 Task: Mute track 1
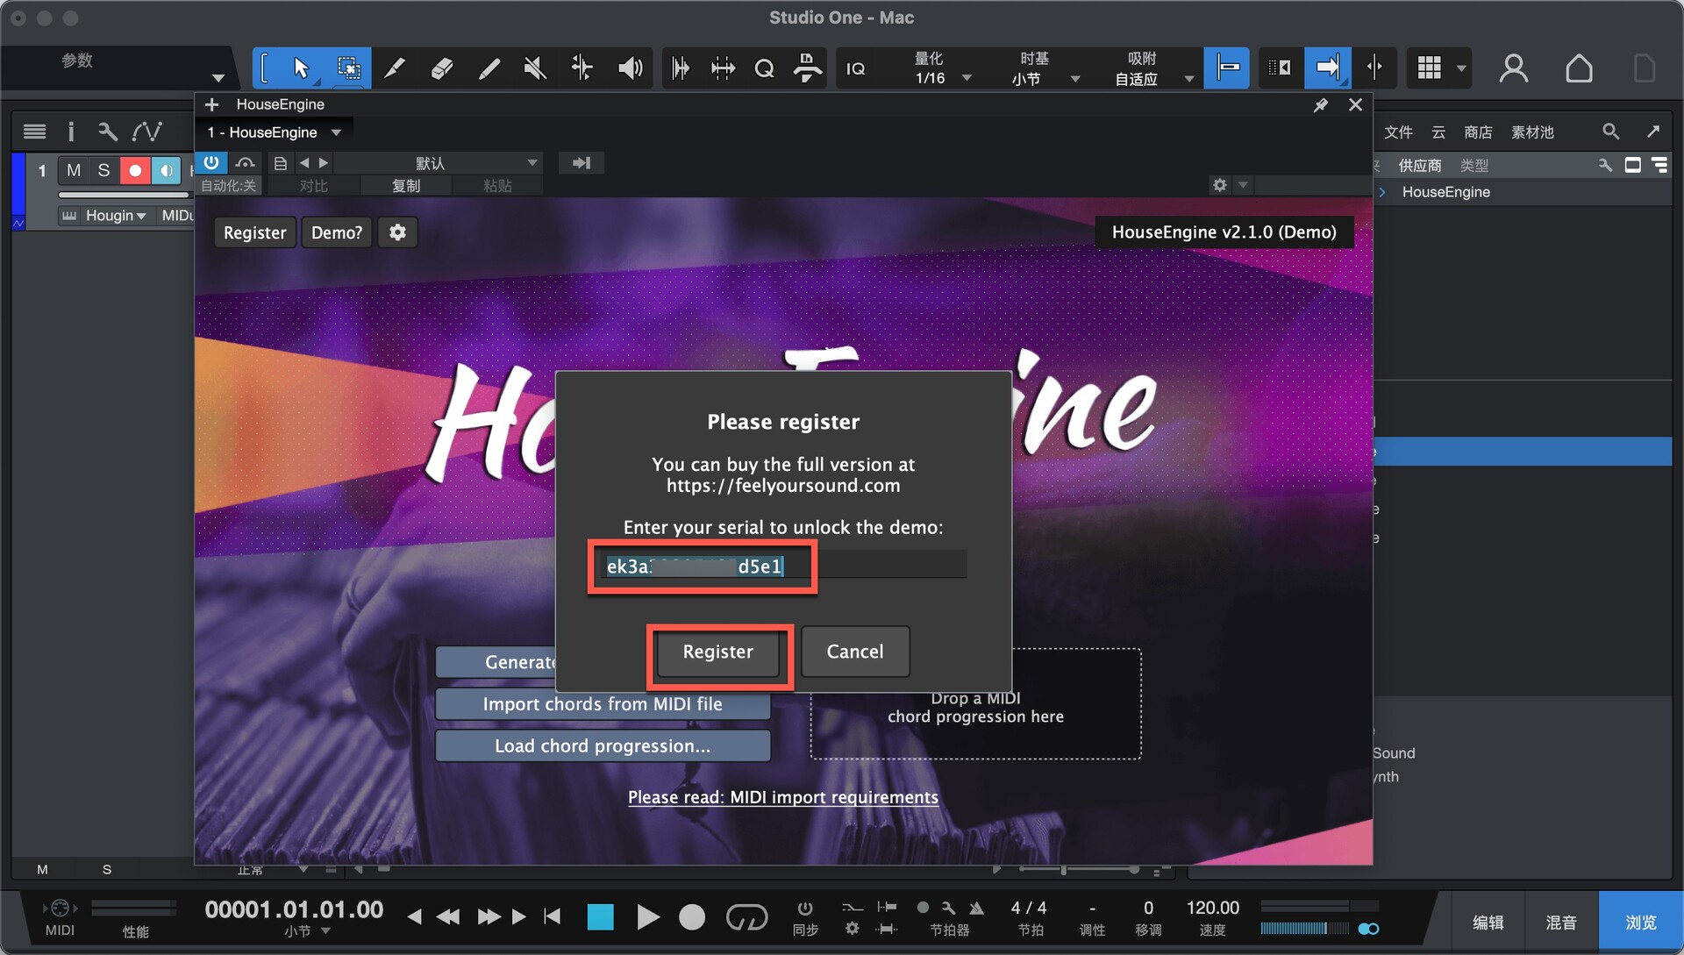pyautogui.click(x=74, y=170)
